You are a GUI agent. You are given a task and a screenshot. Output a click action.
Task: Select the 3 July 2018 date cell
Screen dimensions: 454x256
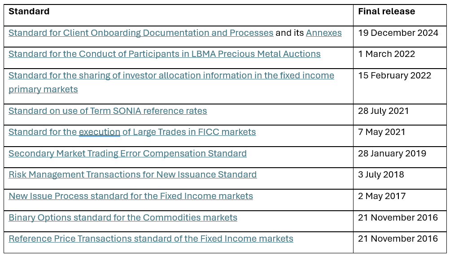click(381, 174)
